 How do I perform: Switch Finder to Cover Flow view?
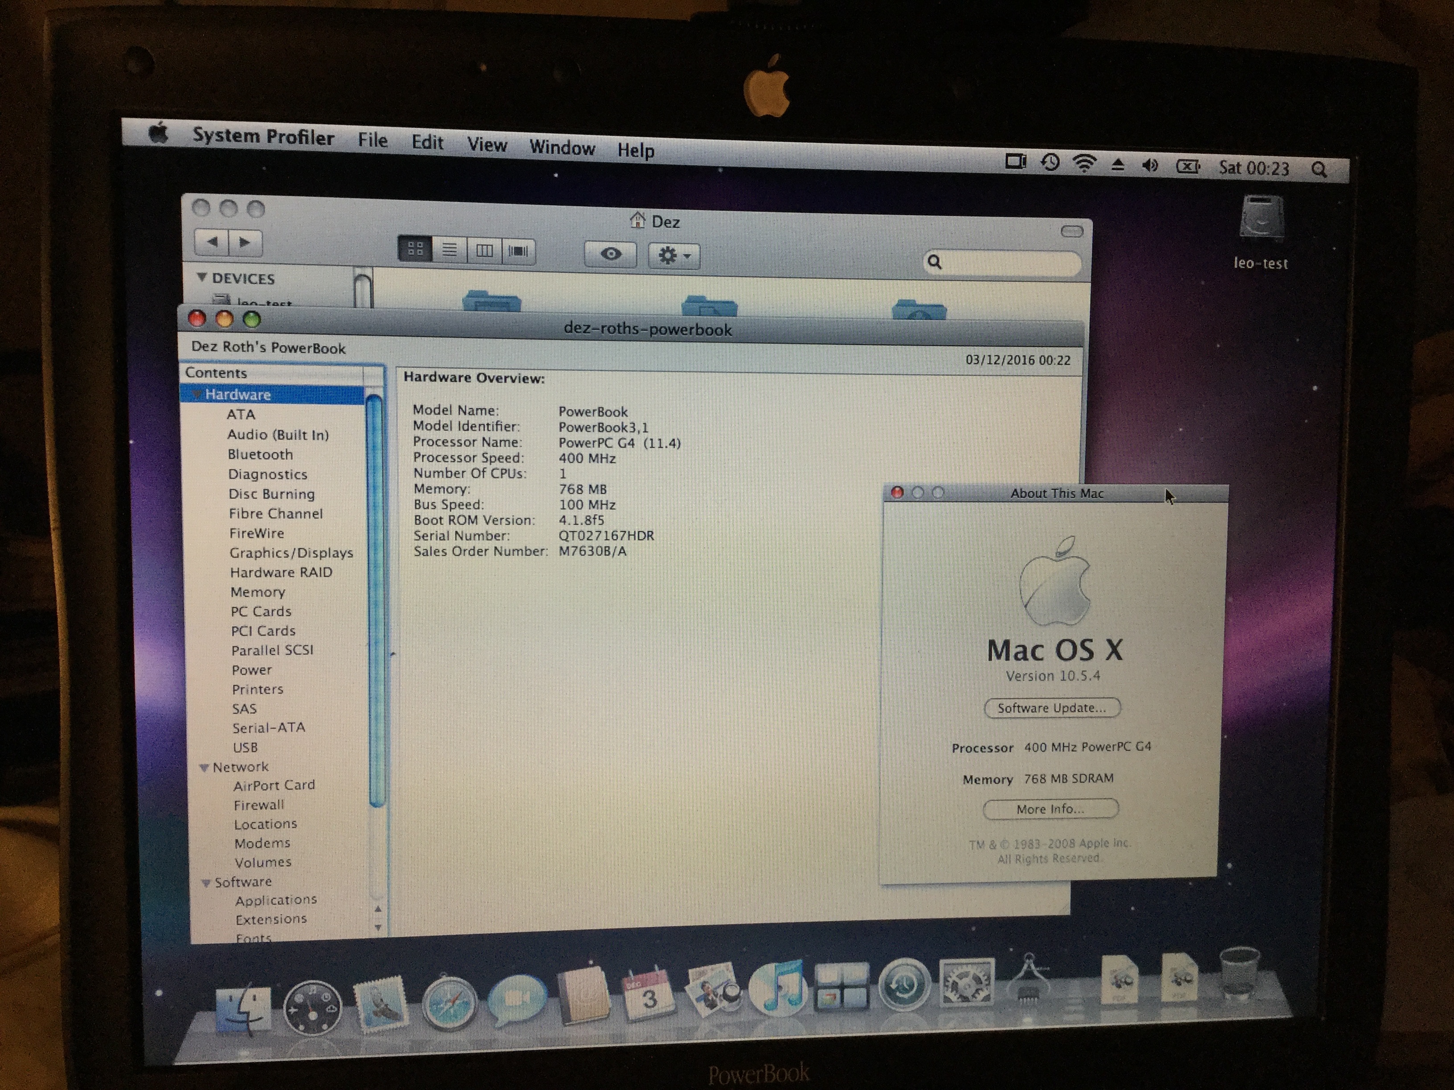(x=519, y=251)
